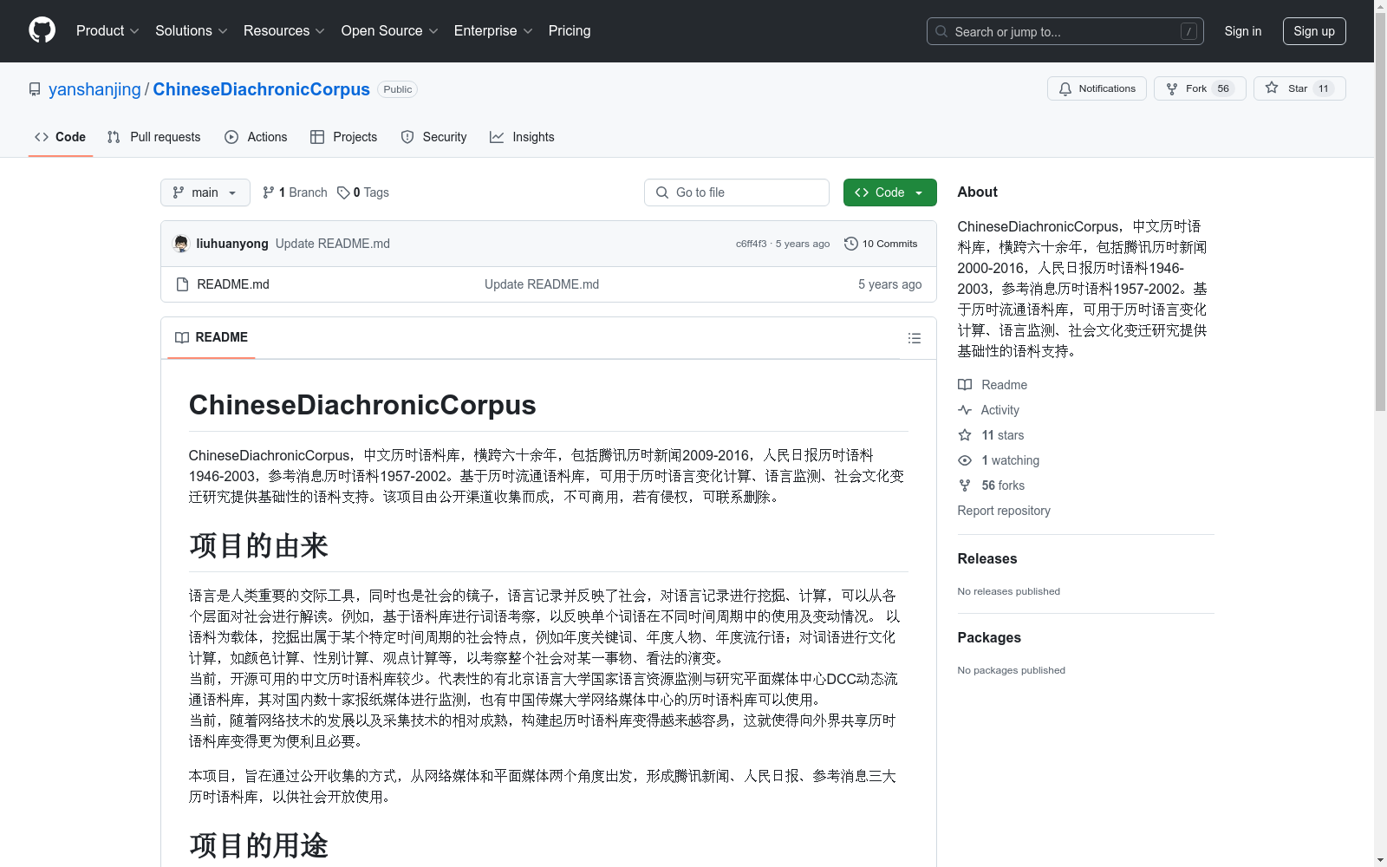The image size is (1387, 867).
Task: Open the ChineseDiachronicCorpus repository name link
Action: pos(261,89)
